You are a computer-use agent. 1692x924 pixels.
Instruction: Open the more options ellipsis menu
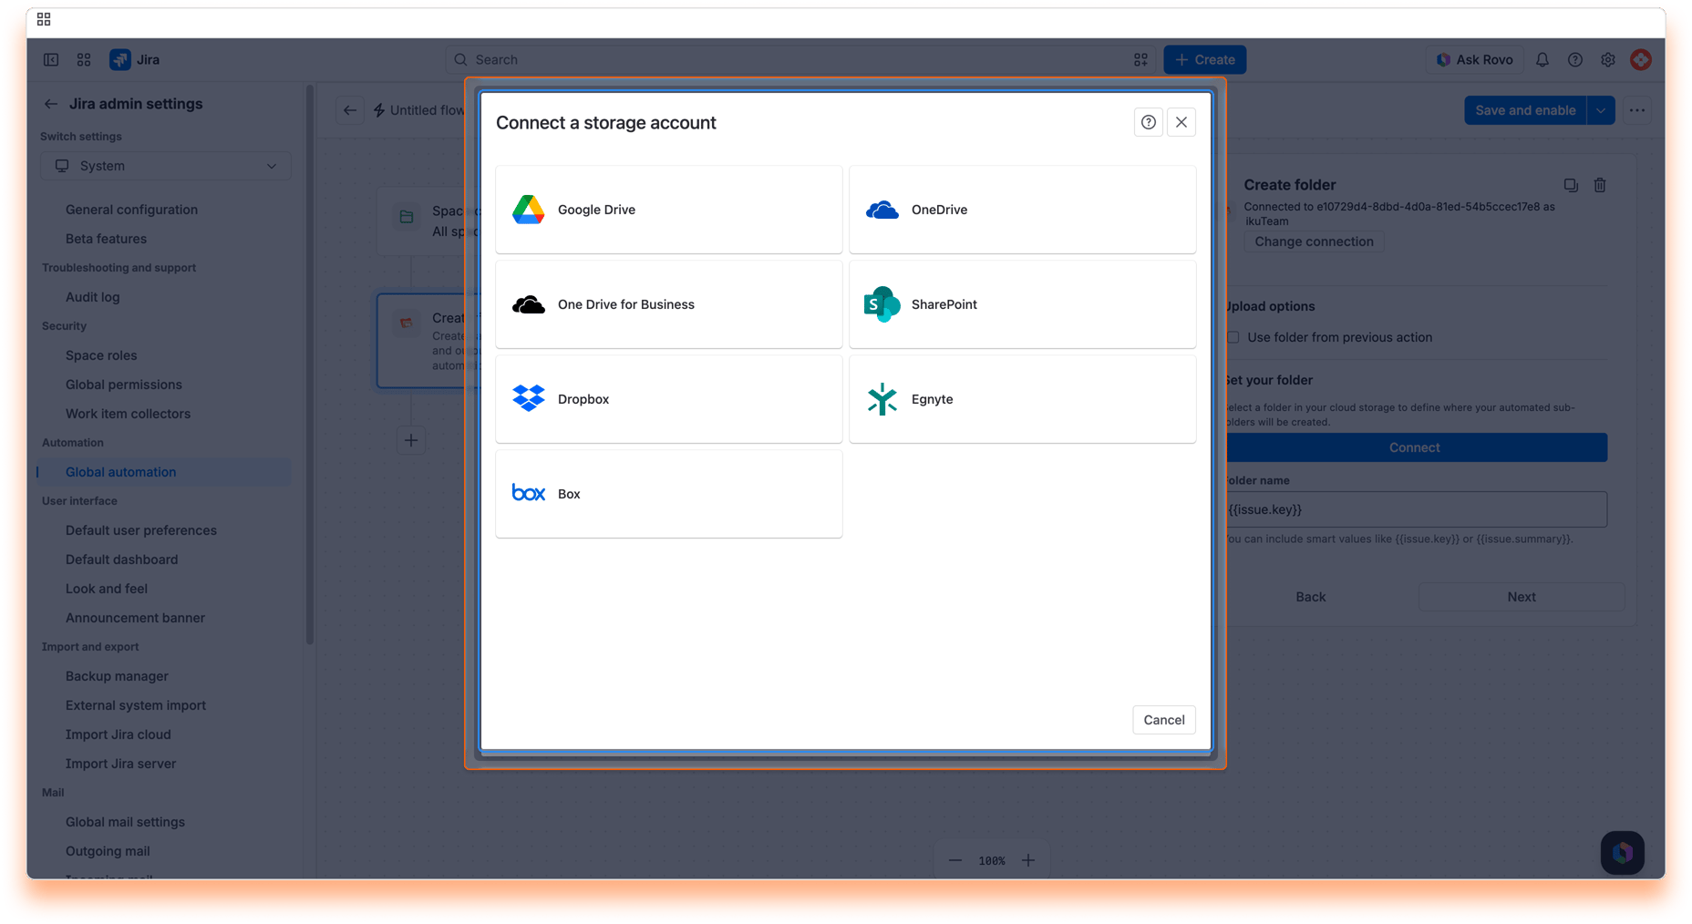pyautogui.click(x=1637, y=110)
